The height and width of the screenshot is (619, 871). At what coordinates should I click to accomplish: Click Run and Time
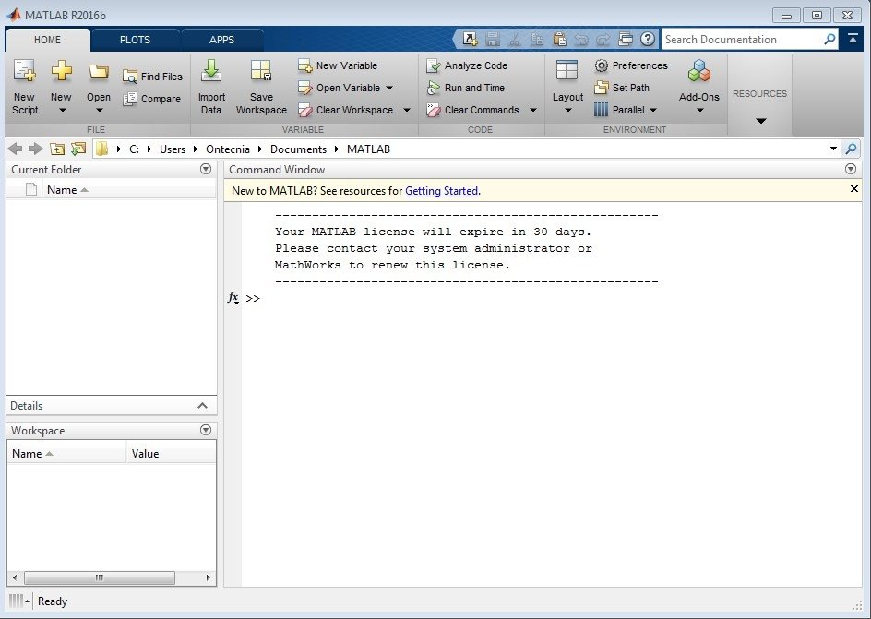(x=466, y=88)
